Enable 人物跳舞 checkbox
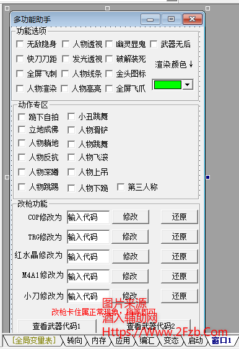239x349 pixels. [x=71, y=144]
